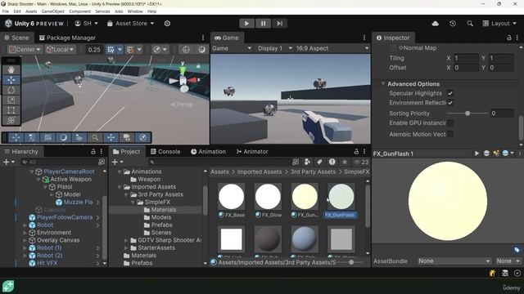Viewport: 524px width, 294px height.
Task: Click Project panel search field
Action: click(x=220, y=162)
